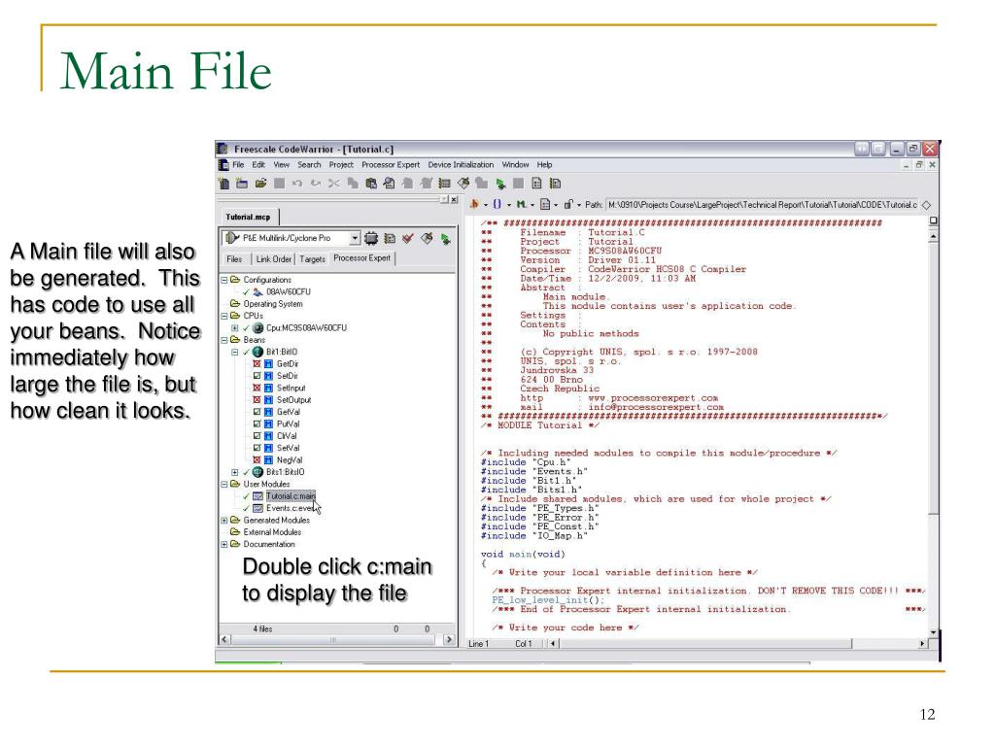Click the Undo arrow toolbar icon
The image size is (995, 746).
click(297, 184)
